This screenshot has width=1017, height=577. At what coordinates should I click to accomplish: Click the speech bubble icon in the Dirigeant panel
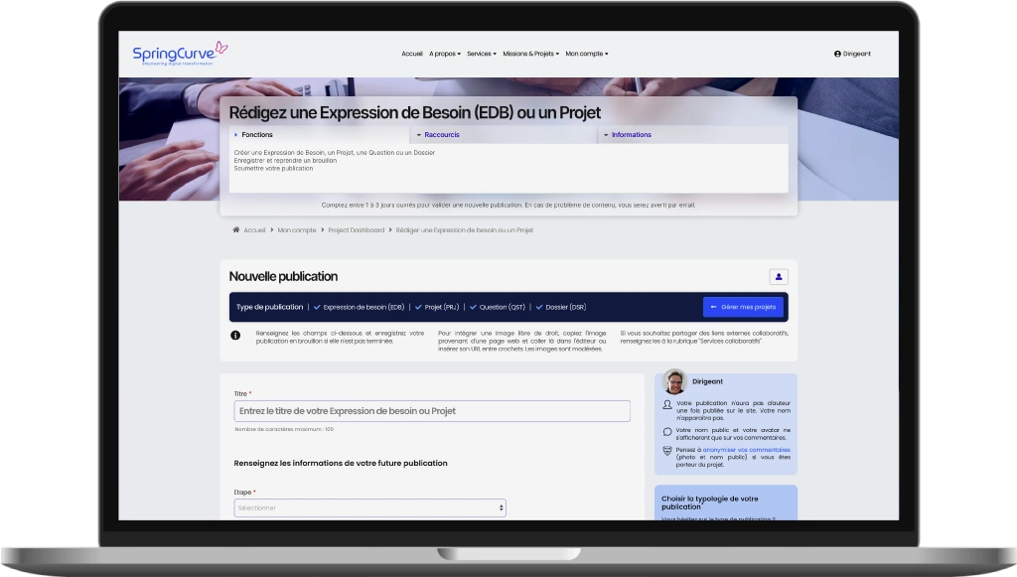click(667, 430)
